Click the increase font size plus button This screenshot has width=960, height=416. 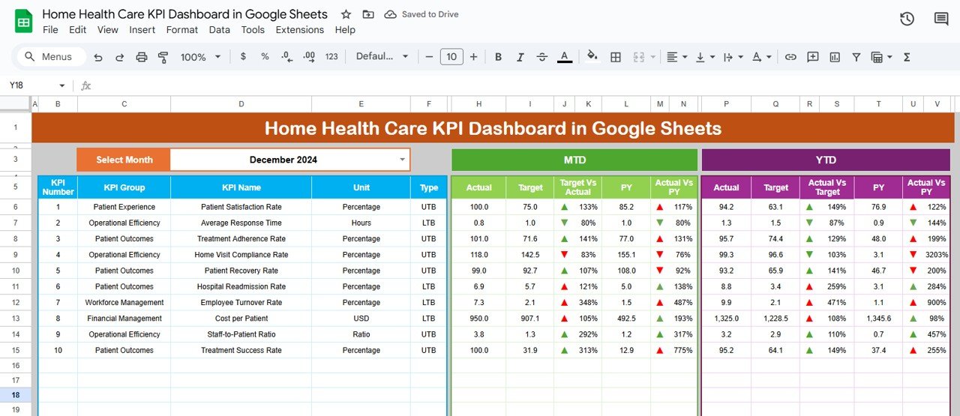(x=473, y=57)
